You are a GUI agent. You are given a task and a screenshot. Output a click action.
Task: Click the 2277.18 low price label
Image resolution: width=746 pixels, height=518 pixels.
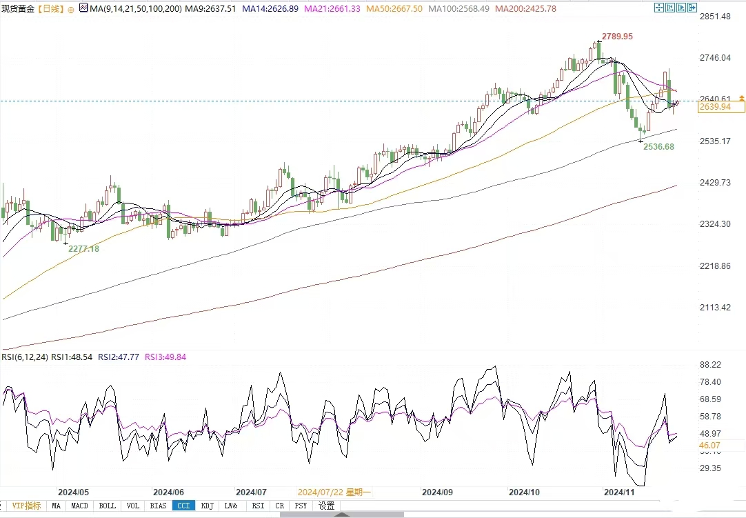83,248
